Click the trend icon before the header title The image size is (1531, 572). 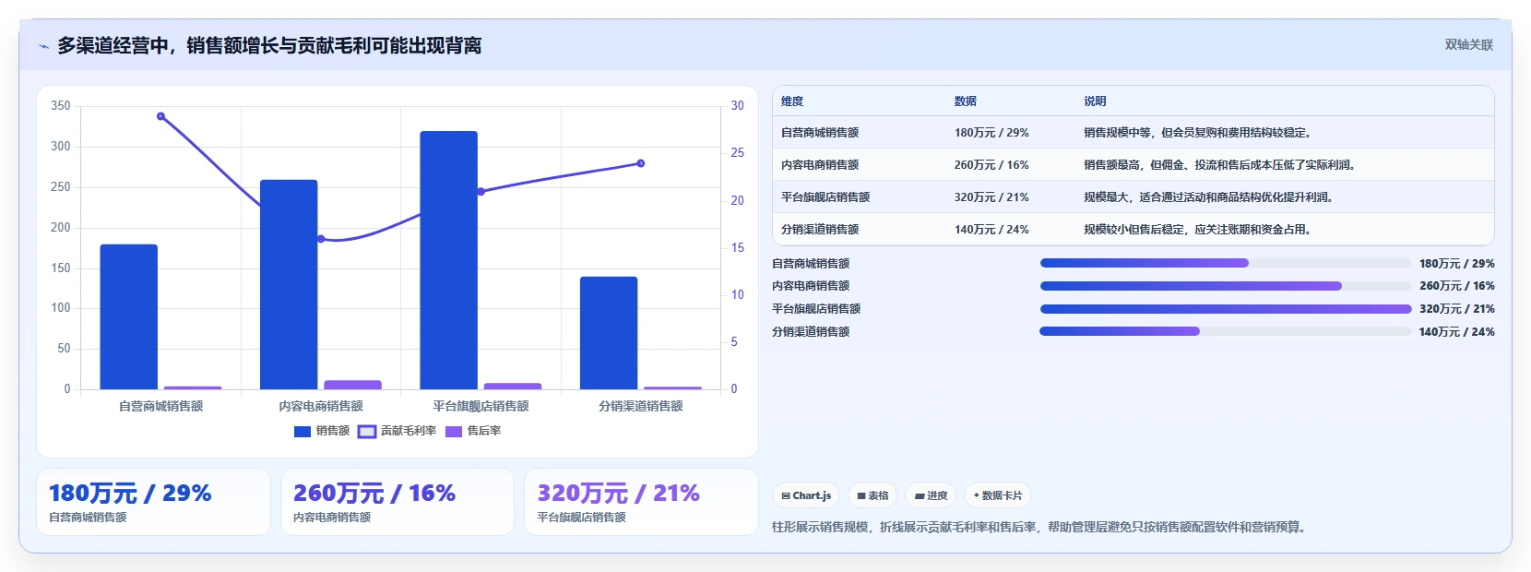43,46
